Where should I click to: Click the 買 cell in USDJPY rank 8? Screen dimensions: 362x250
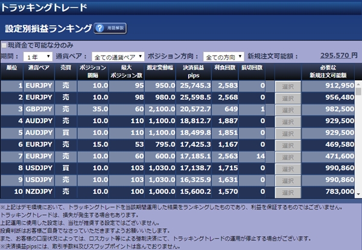click(x=66, y=168)
